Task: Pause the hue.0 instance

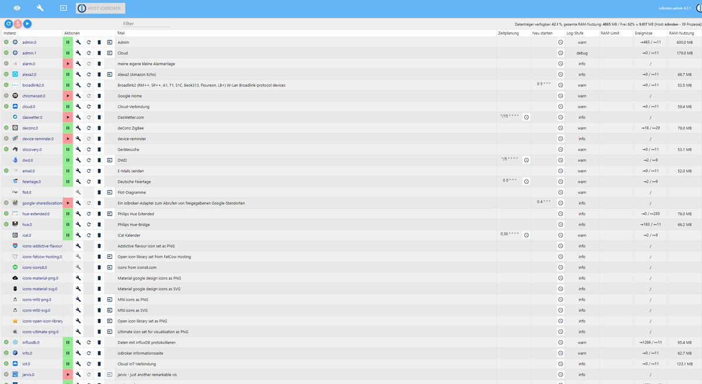Action: (x=67, y=224)
